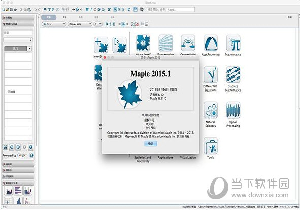
Task: Open the Tools toolbox tile
Action: pos(211,146)
